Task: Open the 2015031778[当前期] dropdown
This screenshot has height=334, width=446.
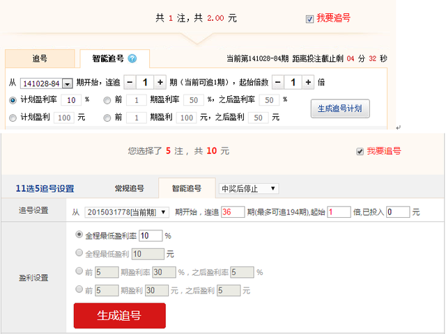Action: 127,212
